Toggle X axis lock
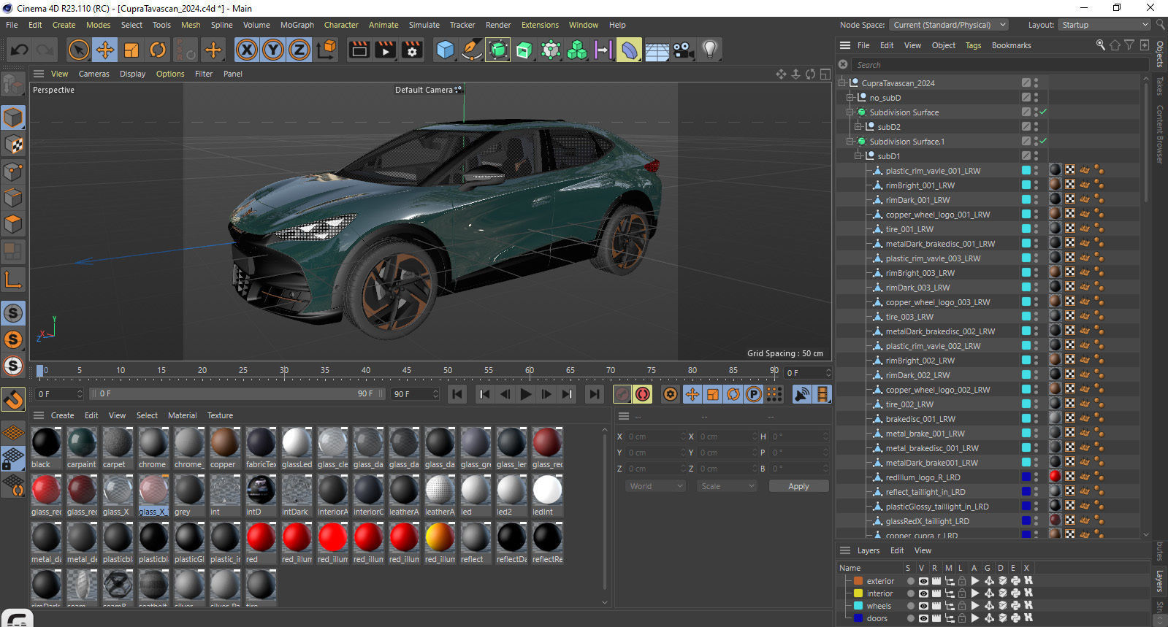Screen dimensions: 1168x627 [247, 50]
